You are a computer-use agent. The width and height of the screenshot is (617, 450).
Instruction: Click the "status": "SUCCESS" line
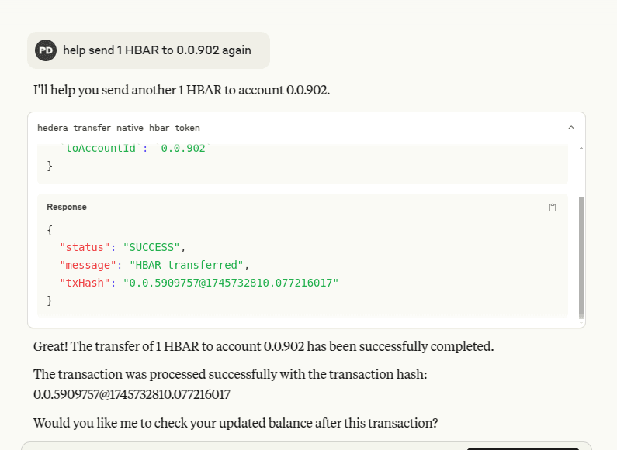pos(123,247)
